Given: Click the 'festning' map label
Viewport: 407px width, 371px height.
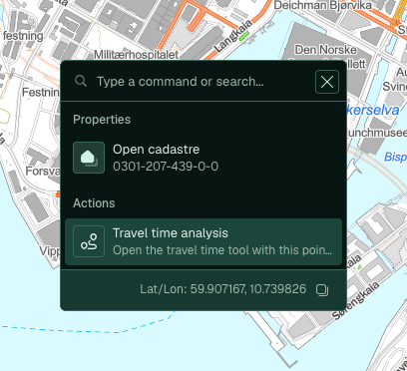Looking at the screenshot, I should pos(23,36).
